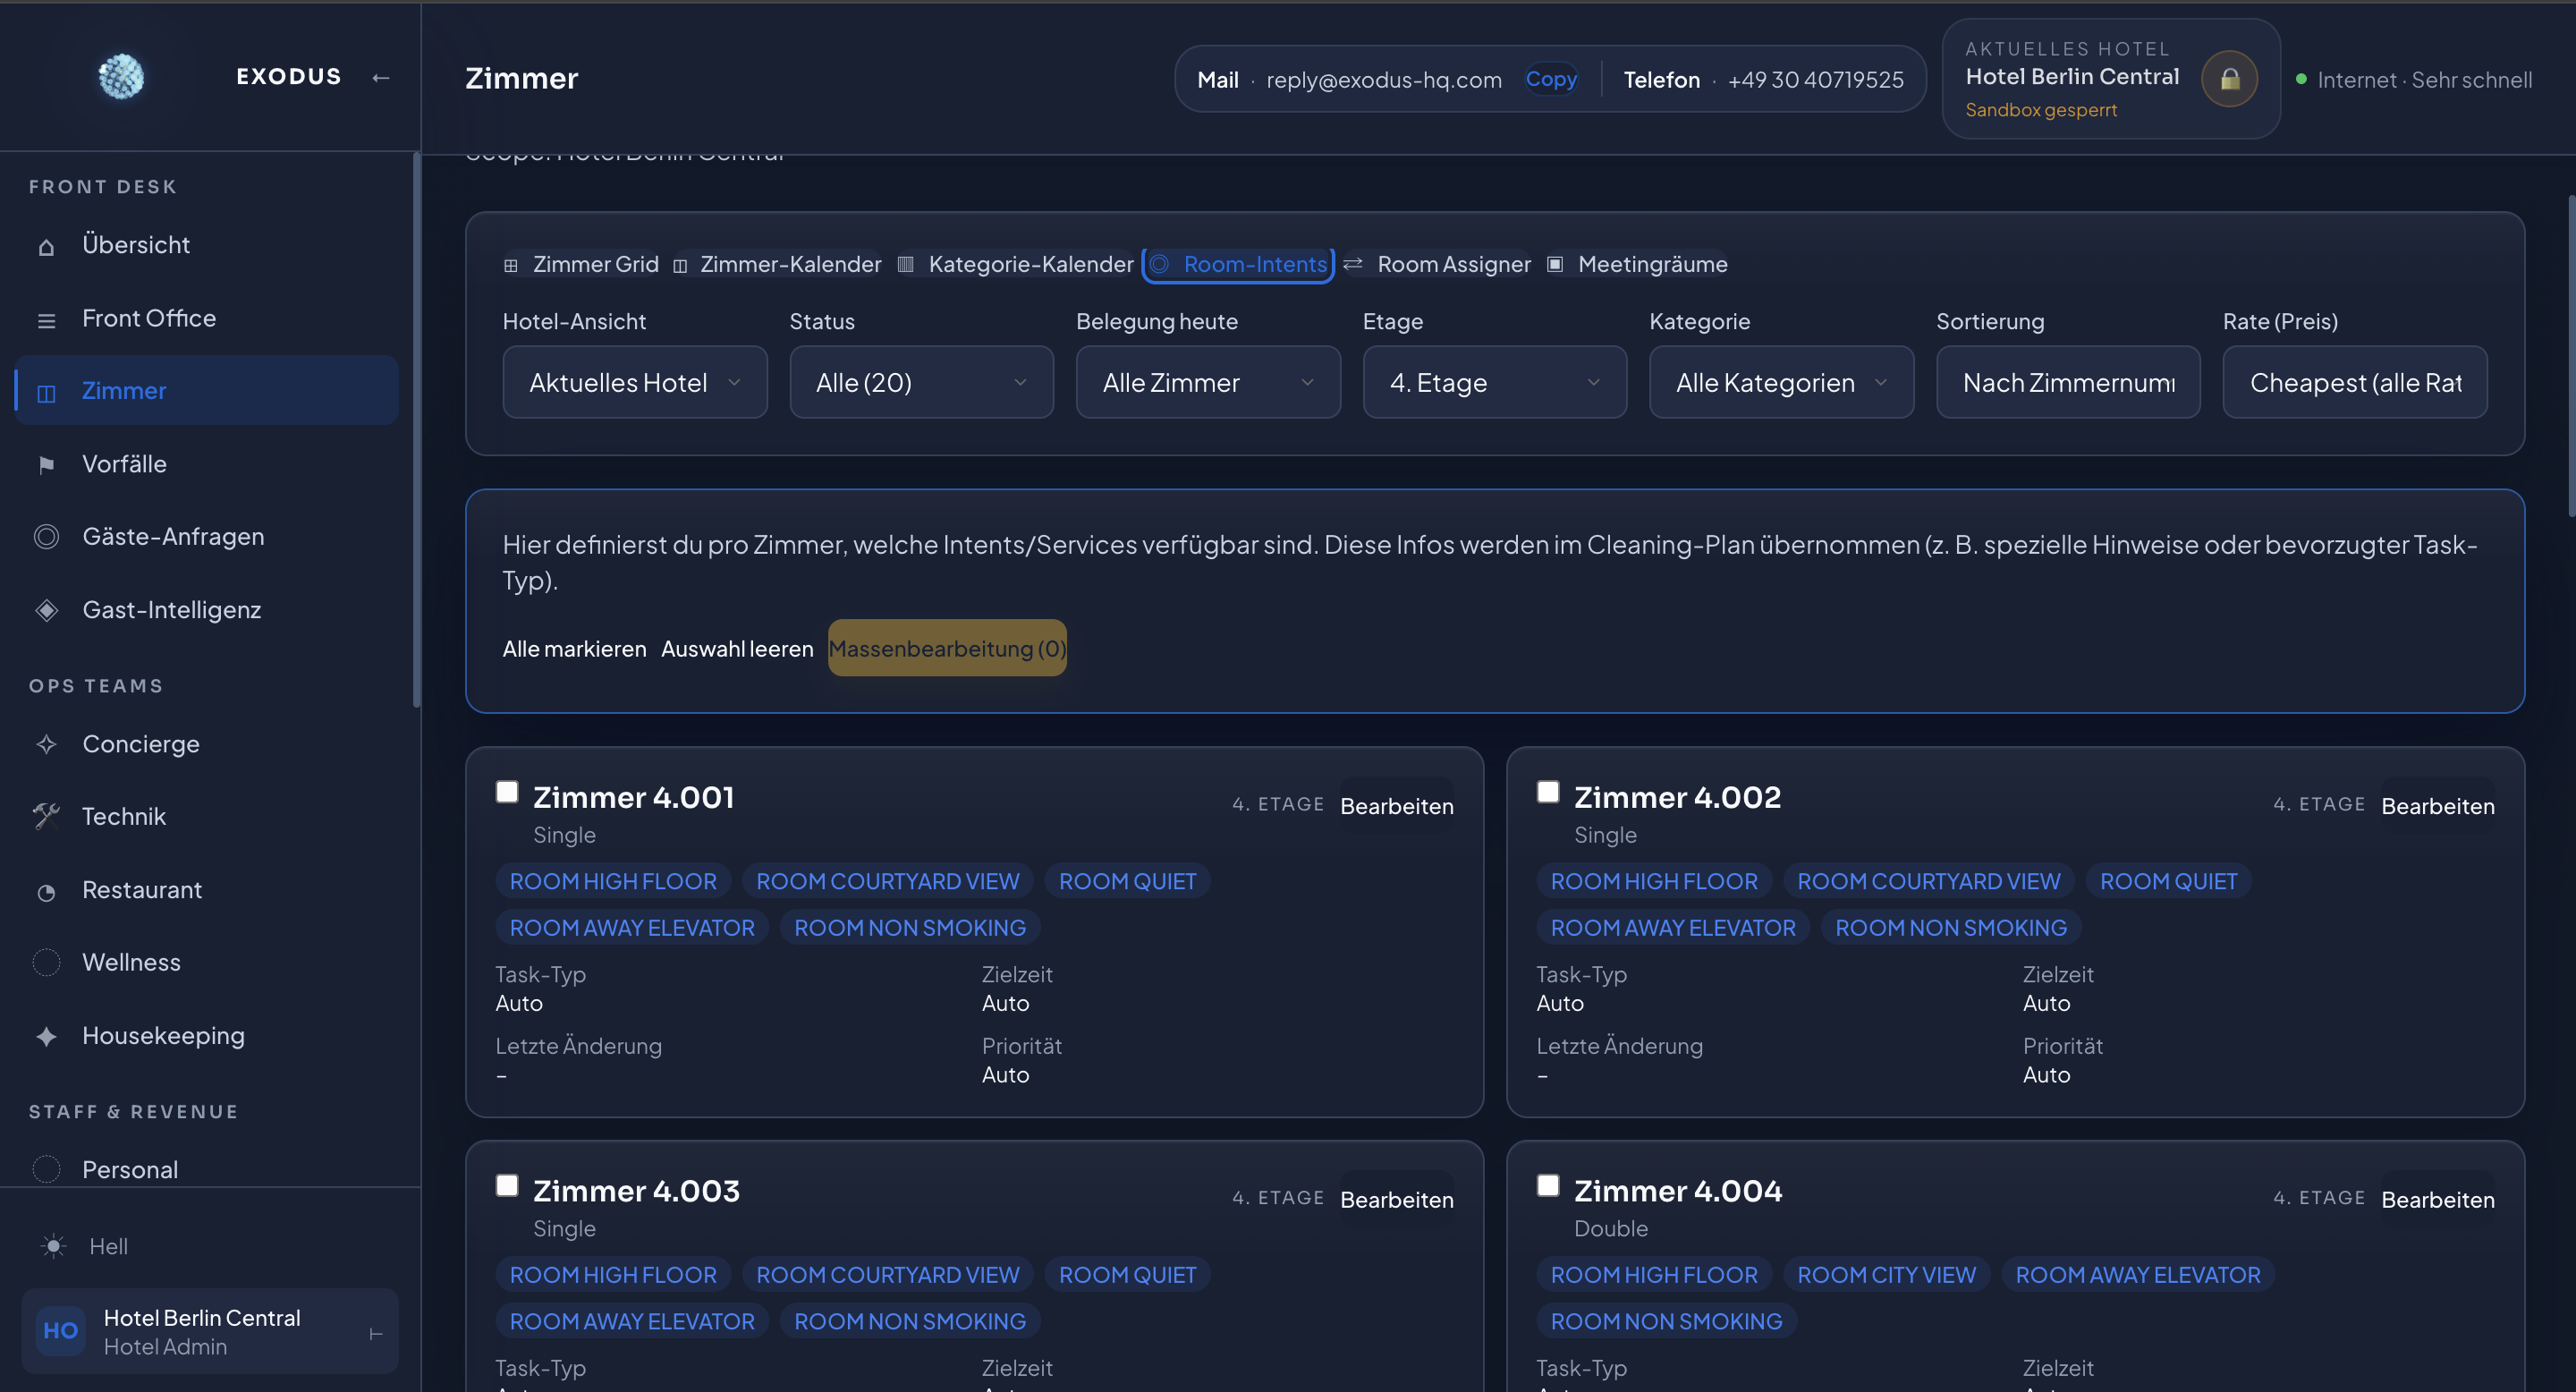Click the Übersicht home icon
The image size is (2576, 1392).
click(46, 246)
